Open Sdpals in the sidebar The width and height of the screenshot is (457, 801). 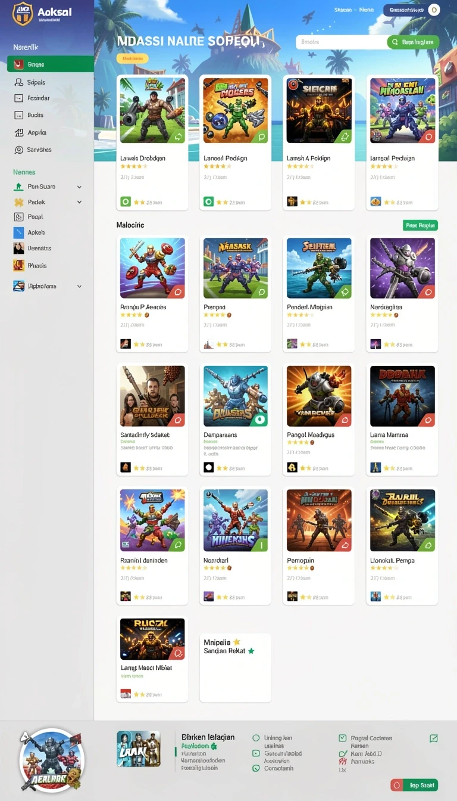(x=36, y=82)
